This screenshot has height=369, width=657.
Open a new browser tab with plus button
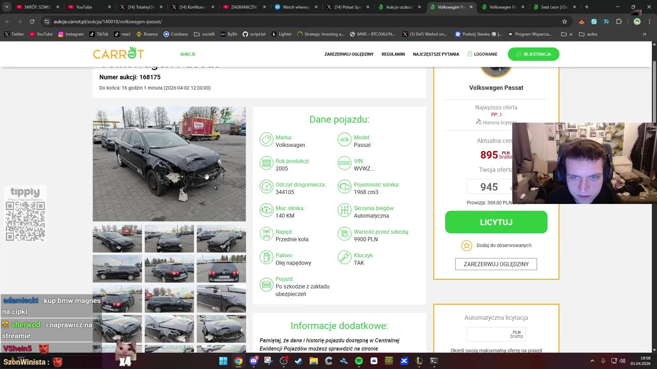pyautogui.click(x=587, y=7)
